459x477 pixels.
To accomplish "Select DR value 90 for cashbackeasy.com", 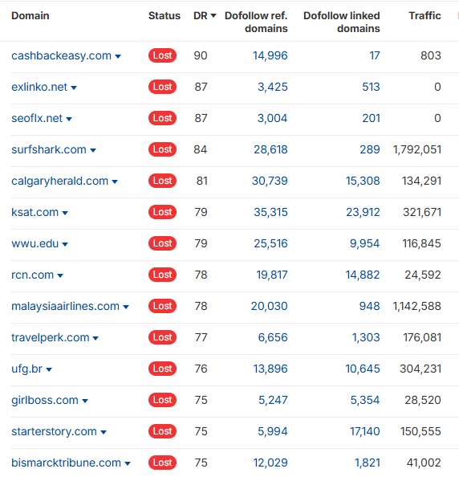I will 201,55.
